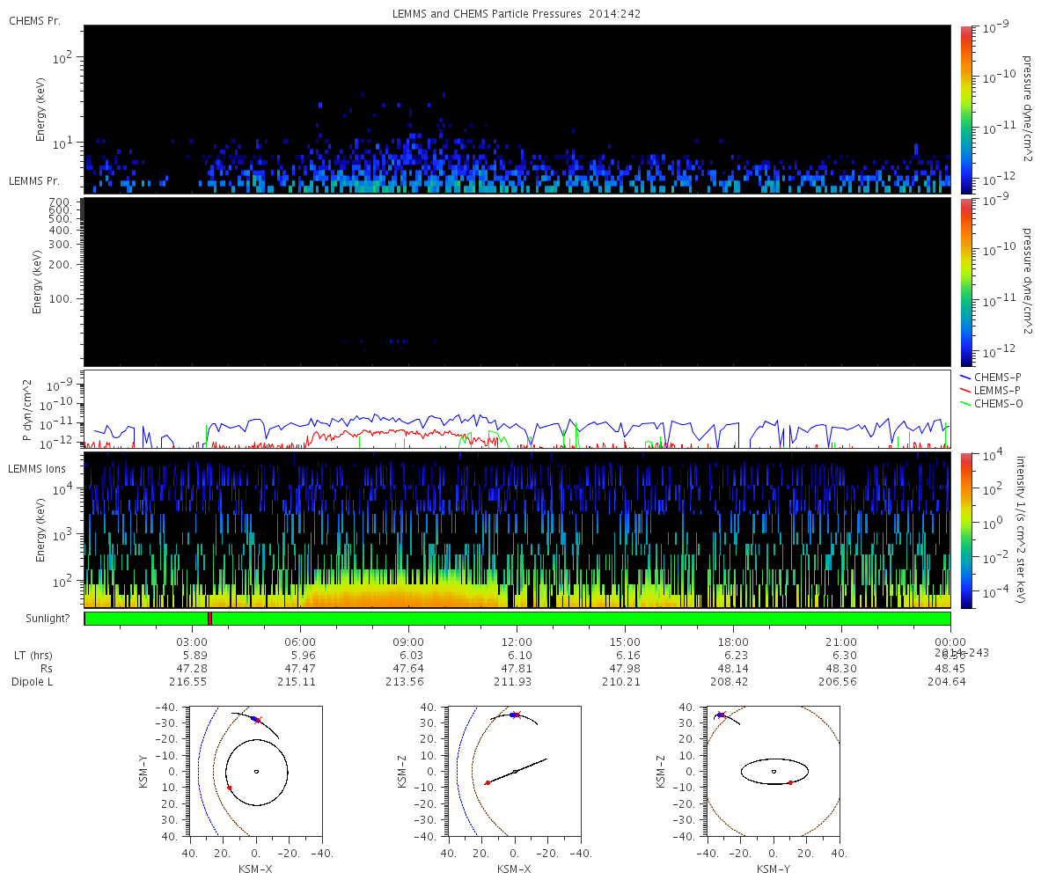Select the CHEMS-P legend entry
Image resolution: width=1056 pixels, height=880 pixels.
996,377
